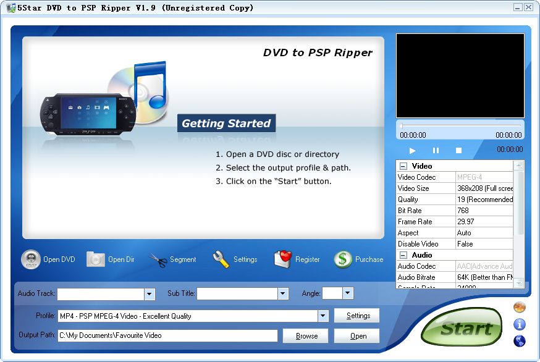Click the Register heart icon
Screen dimensions: 540x362
283,259
